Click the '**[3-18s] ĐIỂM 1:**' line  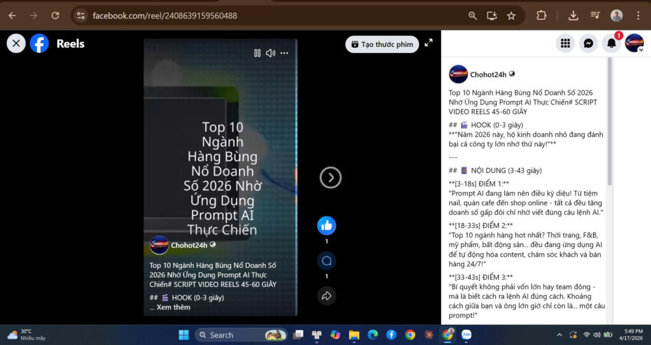coord(479,184)
